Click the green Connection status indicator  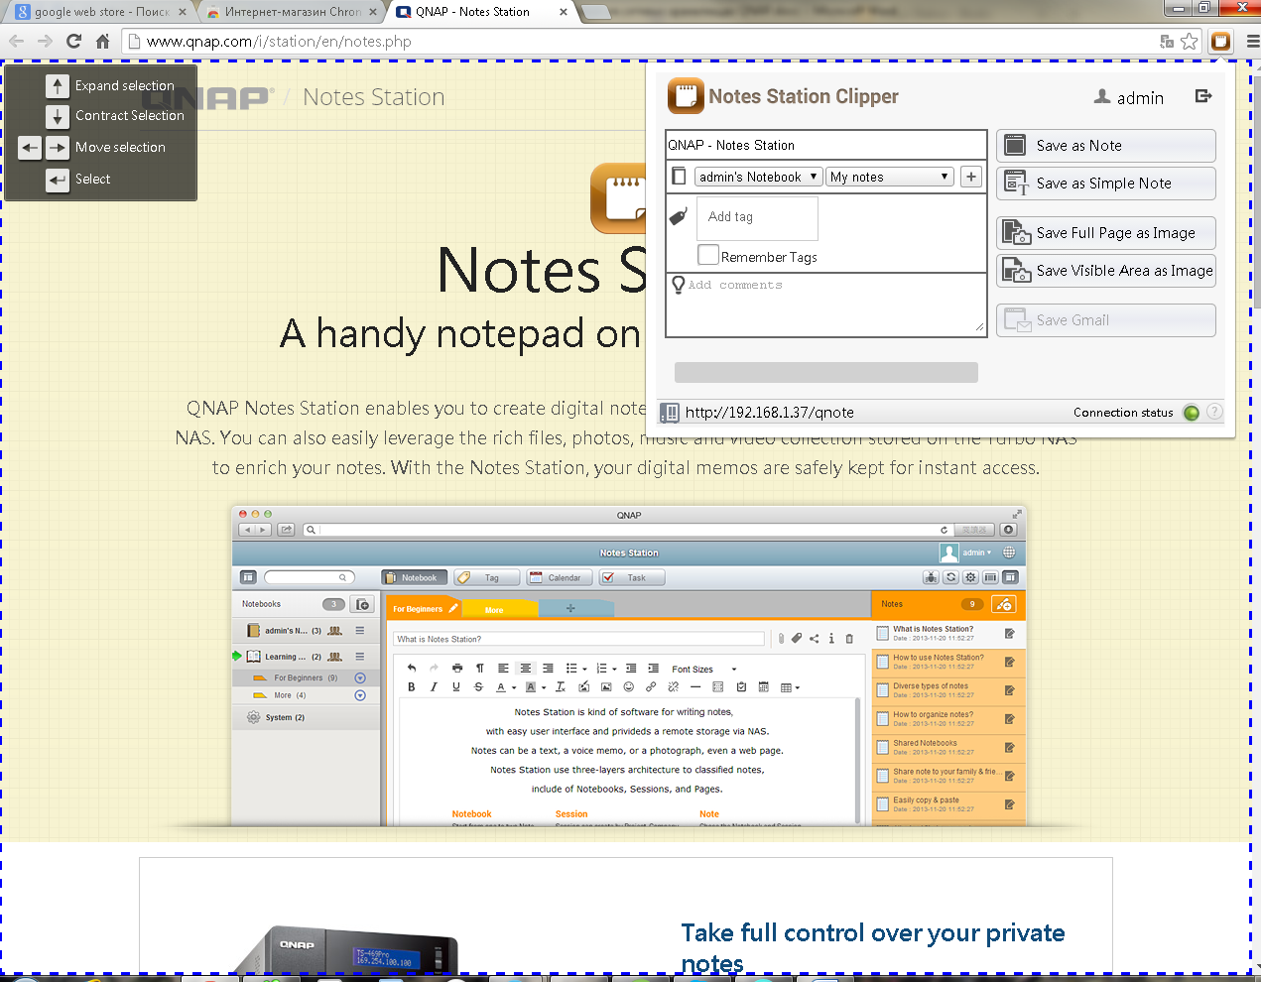click(1192, 413)
